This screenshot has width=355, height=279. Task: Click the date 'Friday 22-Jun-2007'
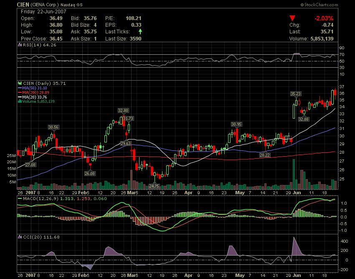pos(43,12)
